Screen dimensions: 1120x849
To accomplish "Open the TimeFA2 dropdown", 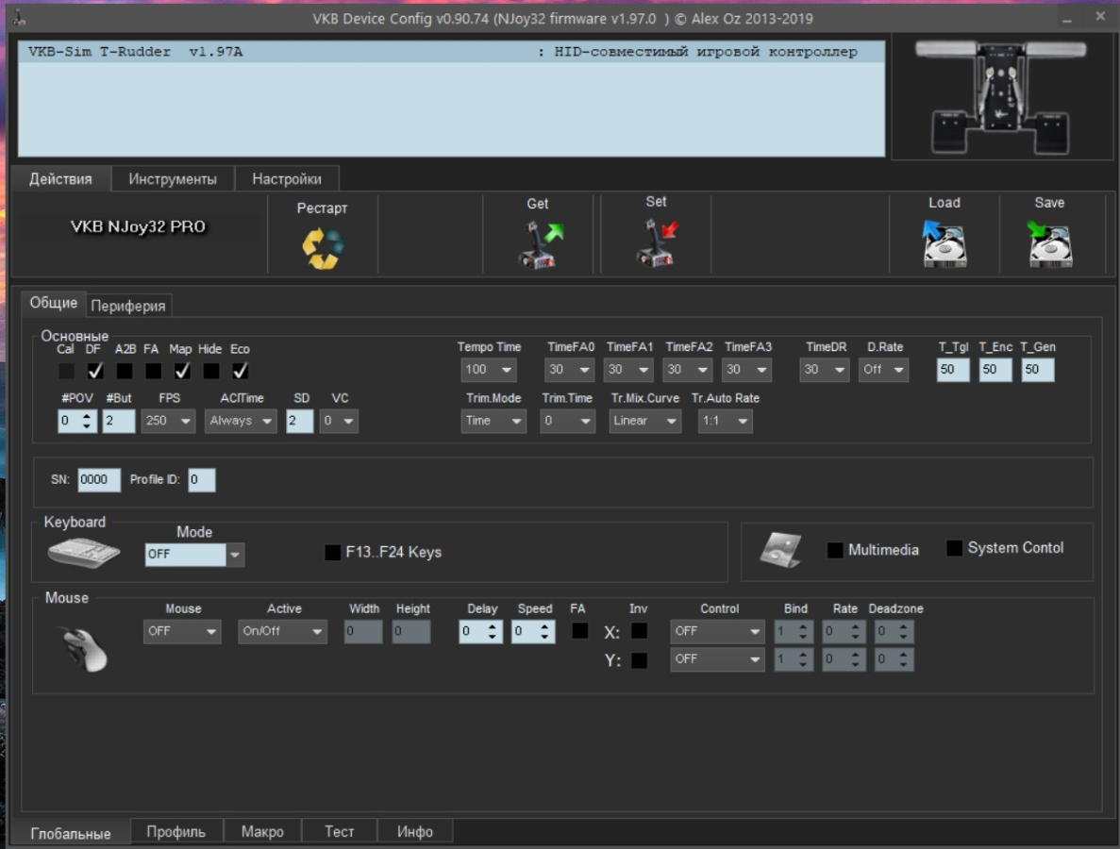I will coord(688,369).
